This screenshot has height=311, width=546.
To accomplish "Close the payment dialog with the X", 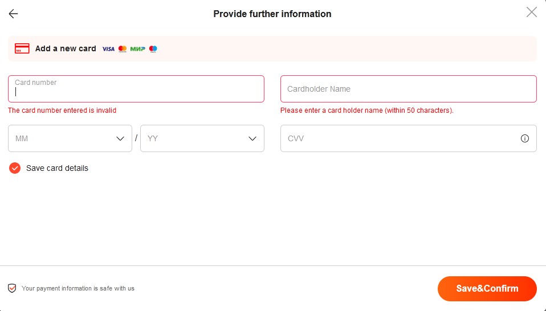I will click(x=531, y=13).
